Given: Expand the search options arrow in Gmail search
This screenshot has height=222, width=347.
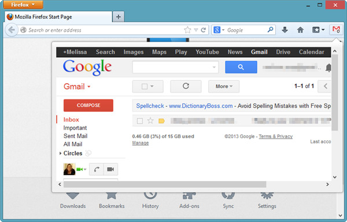Looking at the screenshot, I should (214, 67).
